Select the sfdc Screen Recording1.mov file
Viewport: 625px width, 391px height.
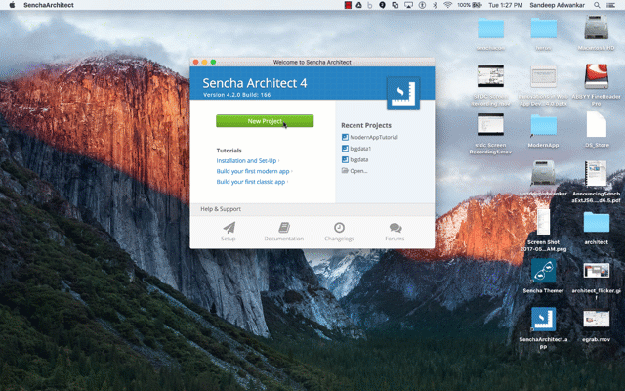(490, 124)
